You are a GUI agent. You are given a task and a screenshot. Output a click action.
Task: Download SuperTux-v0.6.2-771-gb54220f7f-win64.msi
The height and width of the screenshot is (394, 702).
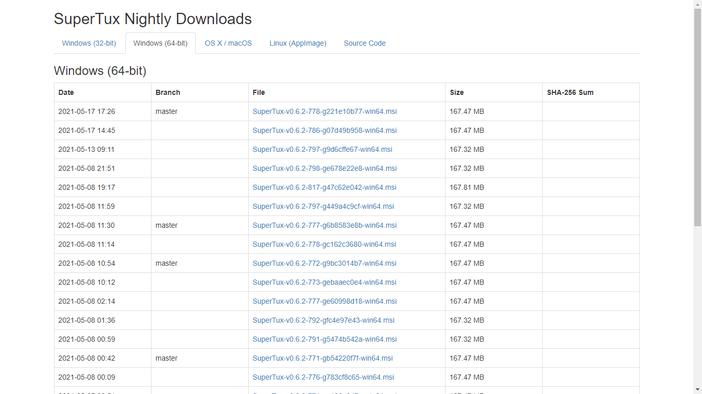323,358
